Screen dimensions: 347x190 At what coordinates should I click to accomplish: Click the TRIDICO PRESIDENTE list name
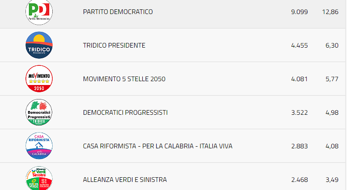click(114, 45)
